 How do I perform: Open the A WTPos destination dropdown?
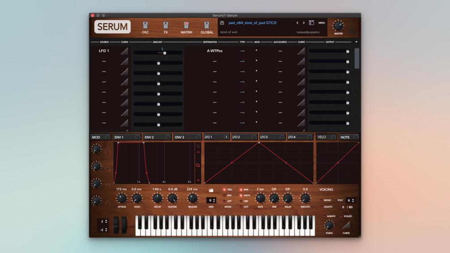click(214, 51)
